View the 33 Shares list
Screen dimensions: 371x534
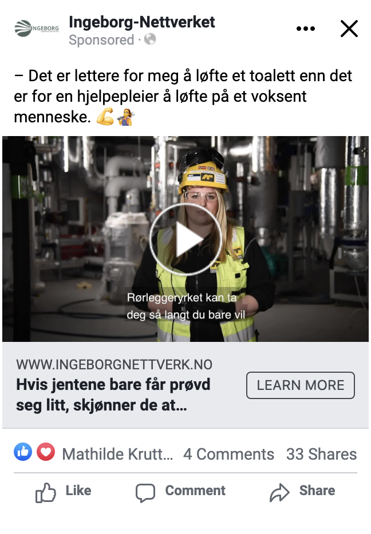pos(322,454)
